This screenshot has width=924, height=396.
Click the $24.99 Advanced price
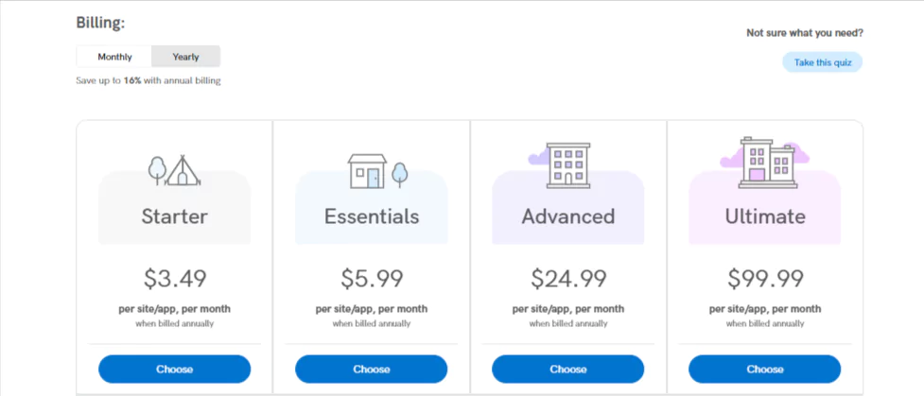(x=568, y=278)
